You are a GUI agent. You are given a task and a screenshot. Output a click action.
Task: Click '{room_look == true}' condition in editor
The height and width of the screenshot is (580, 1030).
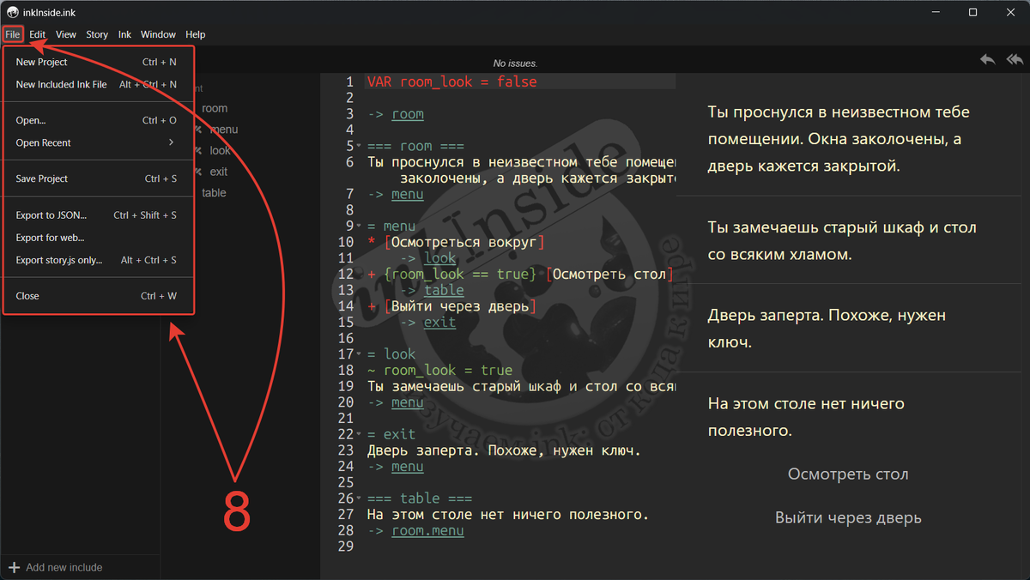click(460, 274)
